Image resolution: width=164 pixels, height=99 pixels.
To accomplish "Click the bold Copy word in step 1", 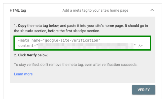I will point(22,26).
